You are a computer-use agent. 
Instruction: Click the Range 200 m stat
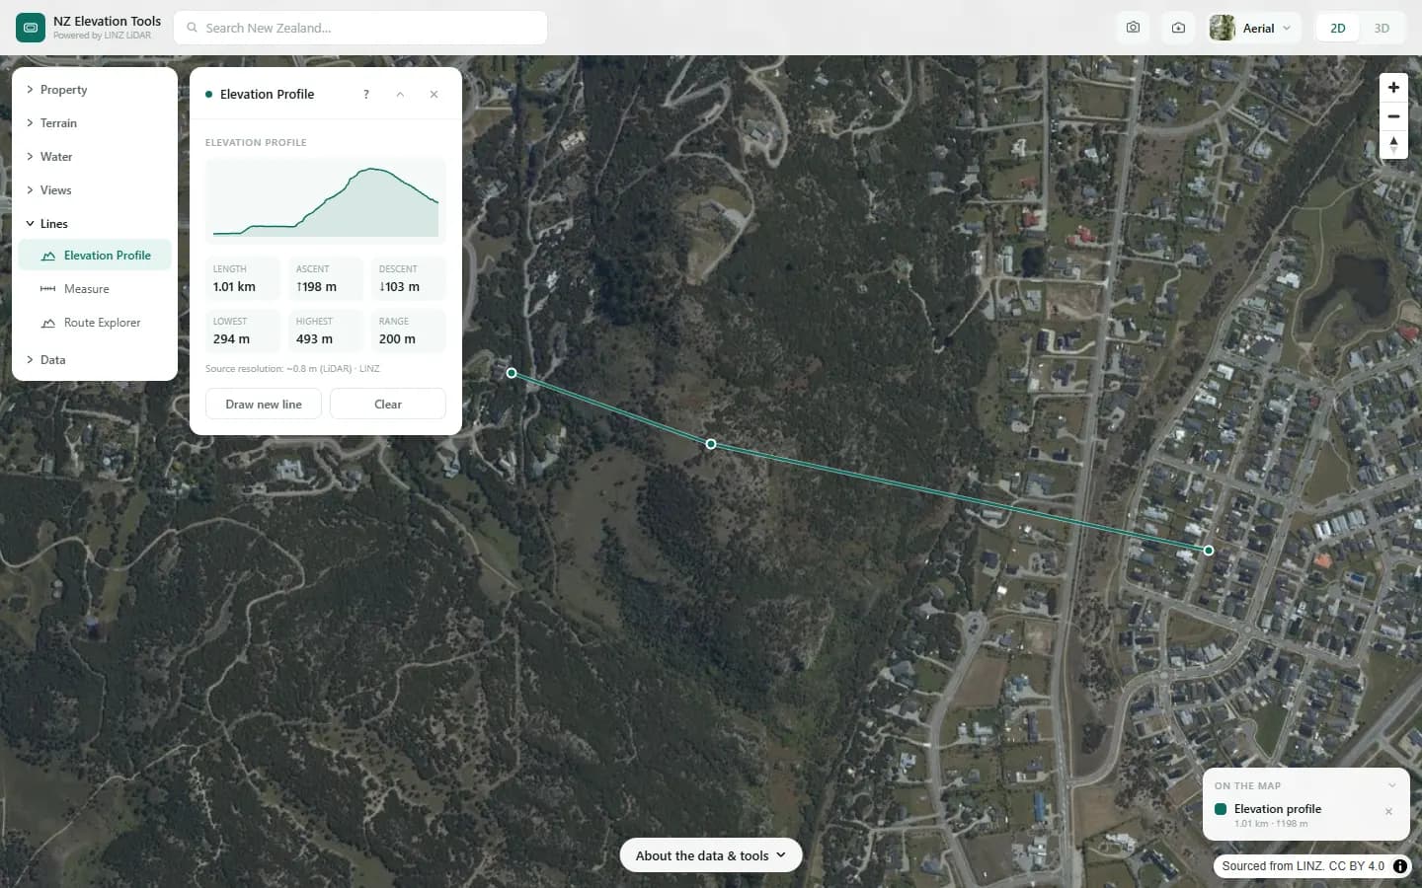point(409,331)
